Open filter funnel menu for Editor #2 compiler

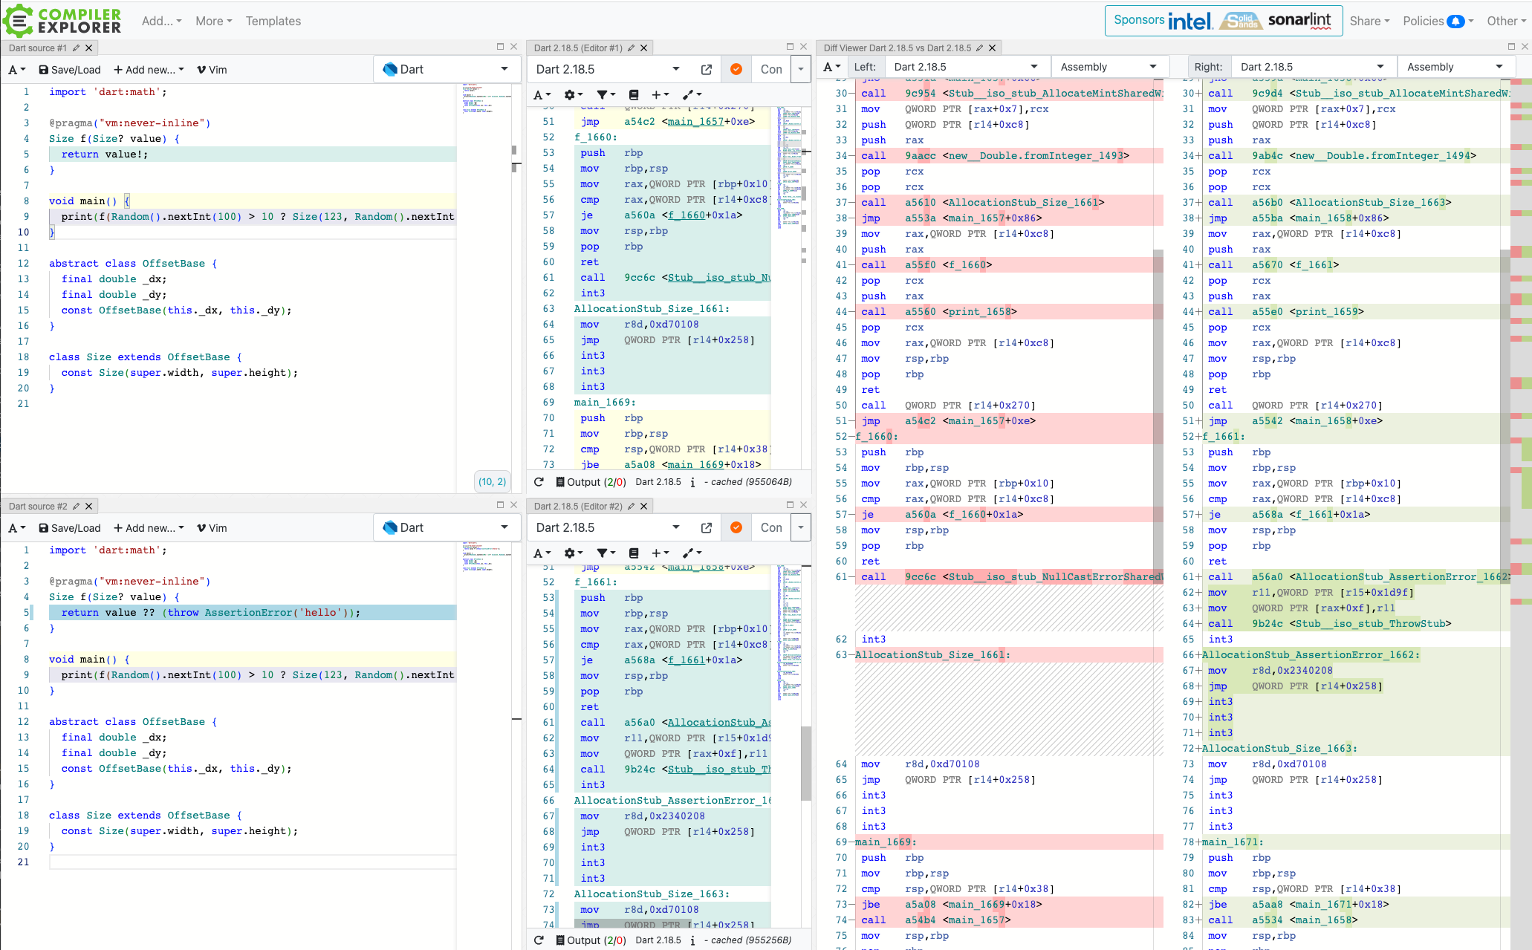coord(606,553)
